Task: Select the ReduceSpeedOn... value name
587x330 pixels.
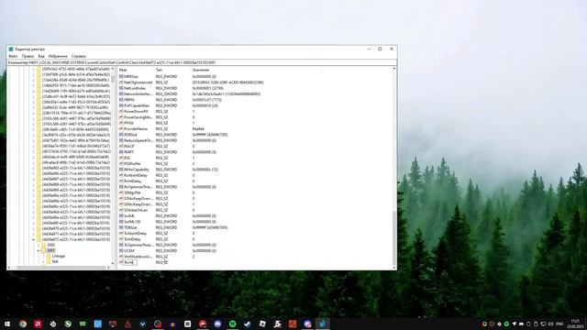Action: [138, 140]
